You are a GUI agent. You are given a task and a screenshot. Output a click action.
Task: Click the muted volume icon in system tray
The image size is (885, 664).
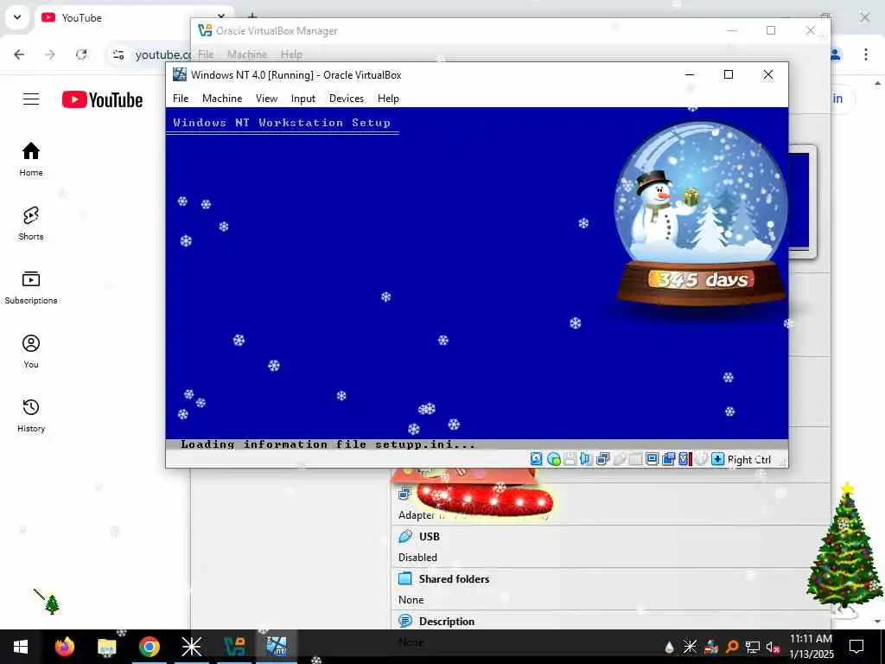tap(773, 647)
